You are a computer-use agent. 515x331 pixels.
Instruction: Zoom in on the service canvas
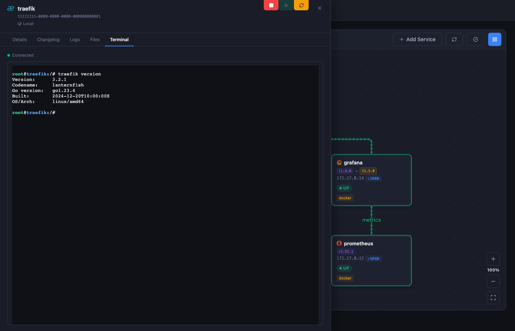coord(493,259)
